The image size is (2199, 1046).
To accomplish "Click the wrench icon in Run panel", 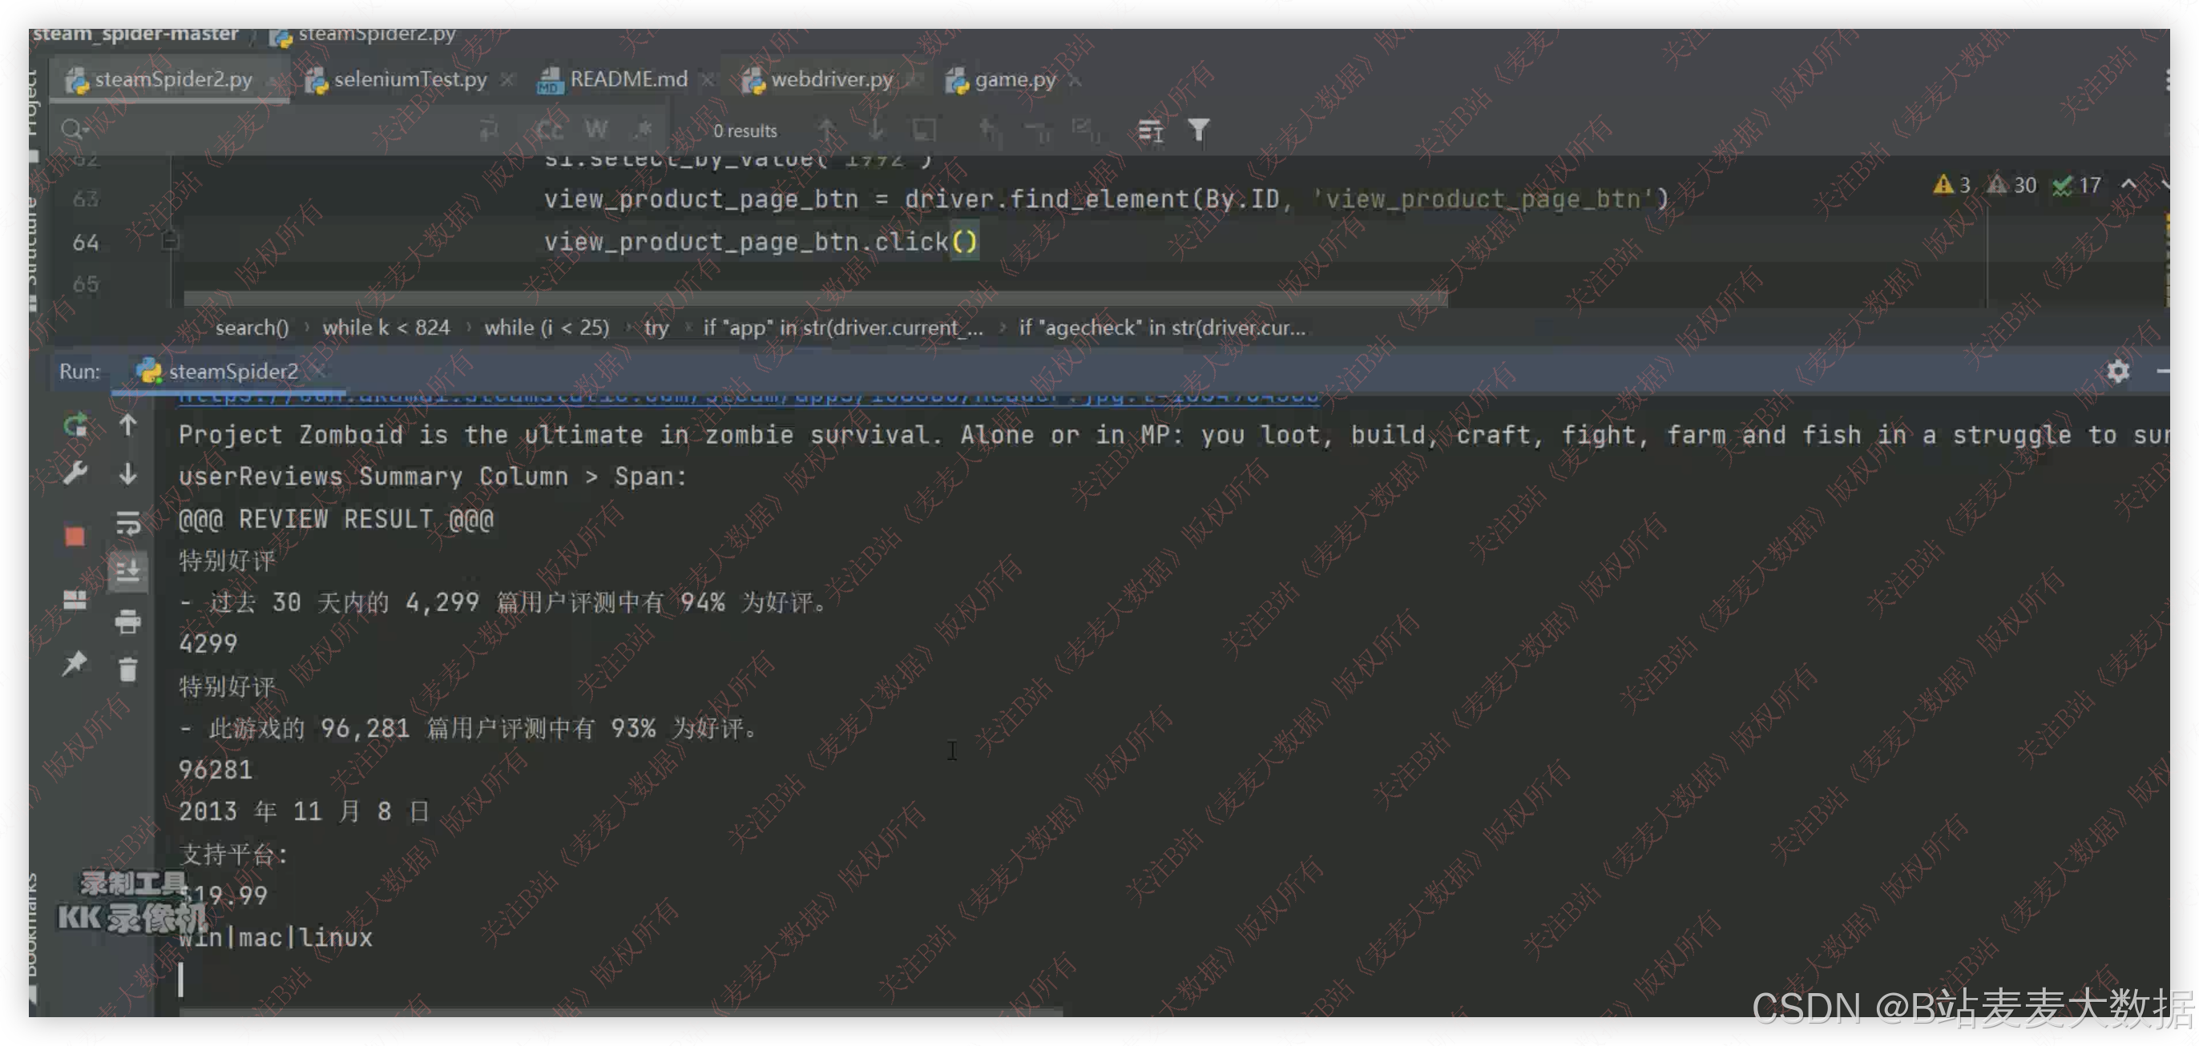I will click(x=75, y=473).
